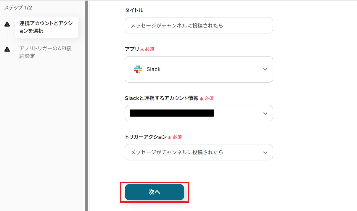Open the アプリ dropdown showing Slack

(x=198, y=69)
